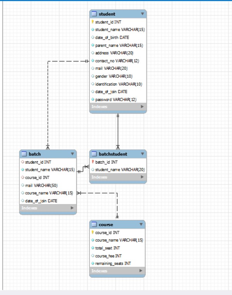Collapse the batchstudent table with header arrow
Viewport: 232px width, 295px height.
tap(142, 154)
